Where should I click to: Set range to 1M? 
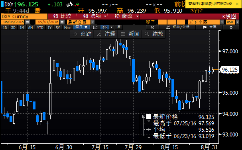click(22, 28)
